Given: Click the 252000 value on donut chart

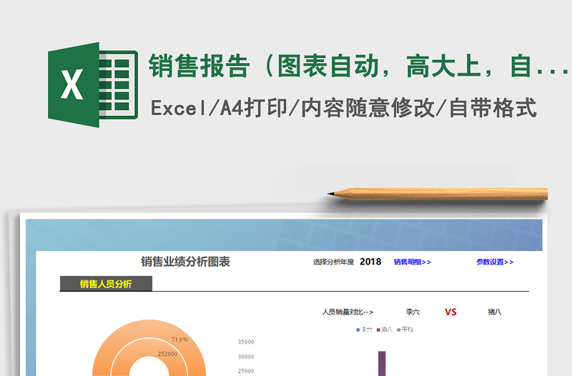Looking at the screenshot, I should tap(167, 354).
